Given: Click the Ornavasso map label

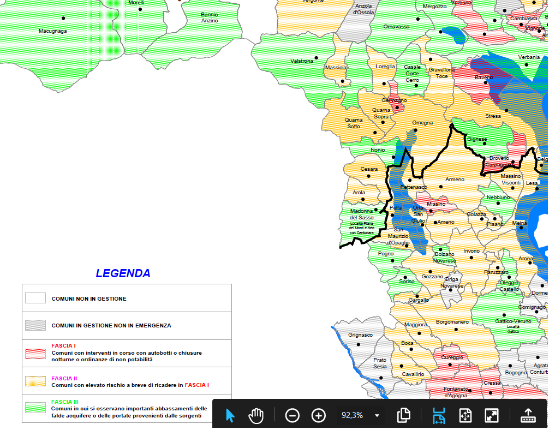Looking at the screenshot, I should pyautogui.click(x=396, y=27).
